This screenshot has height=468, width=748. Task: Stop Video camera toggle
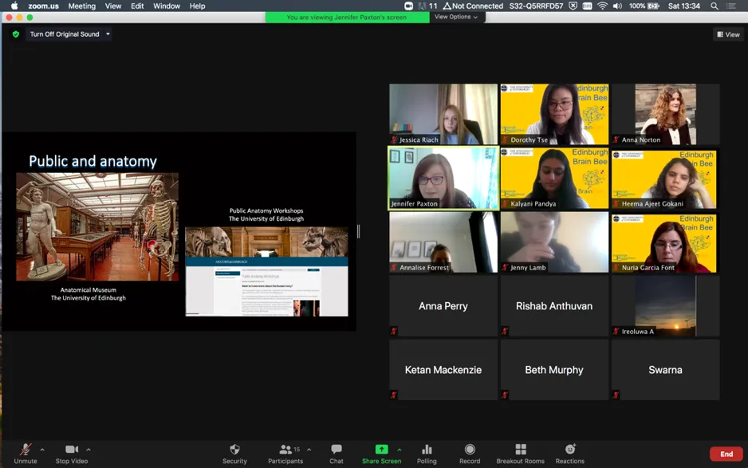[71, 450]
